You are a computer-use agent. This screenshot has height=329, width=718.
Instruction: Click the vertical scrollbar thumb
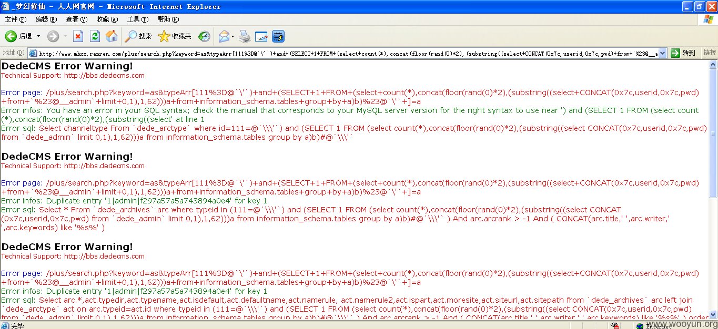click(x=713, y=133)
